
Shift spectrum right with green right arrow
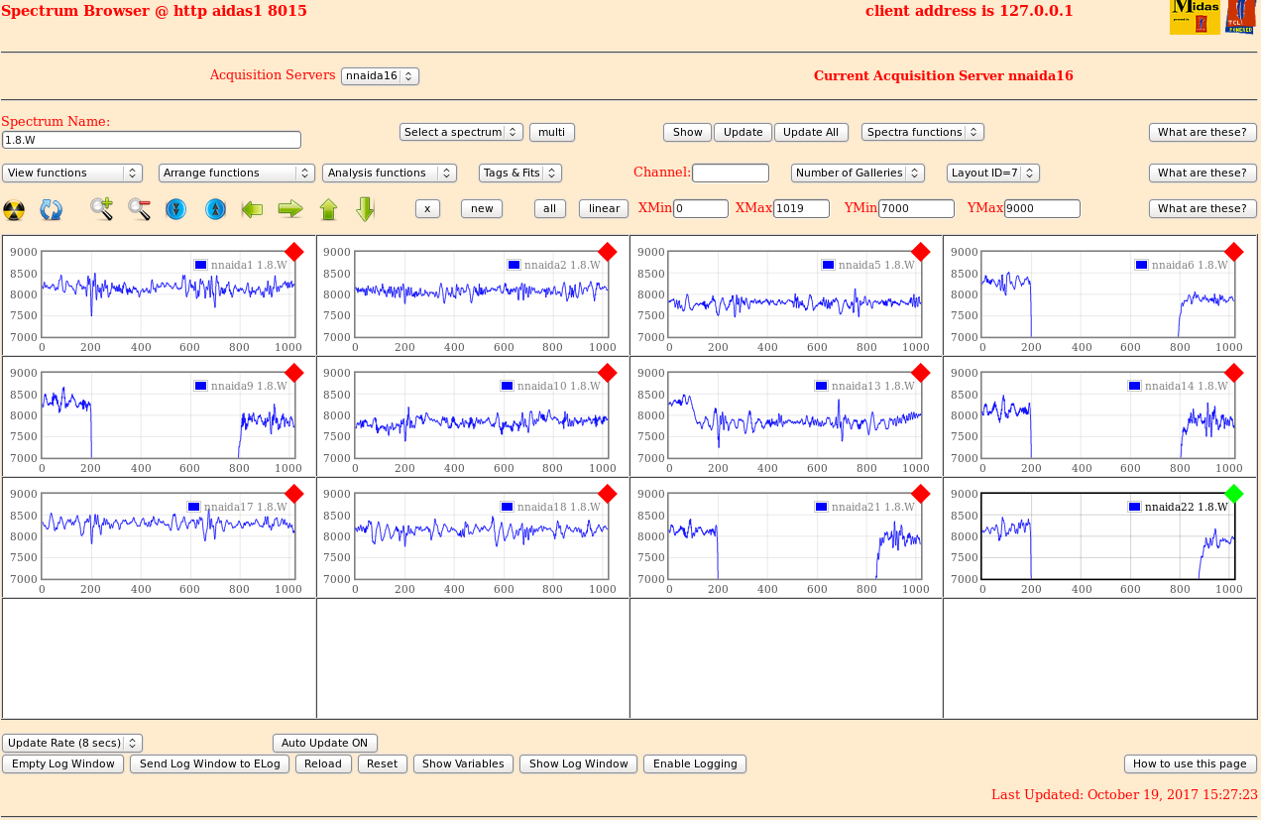pyautogui.click(x=289, y=208)
